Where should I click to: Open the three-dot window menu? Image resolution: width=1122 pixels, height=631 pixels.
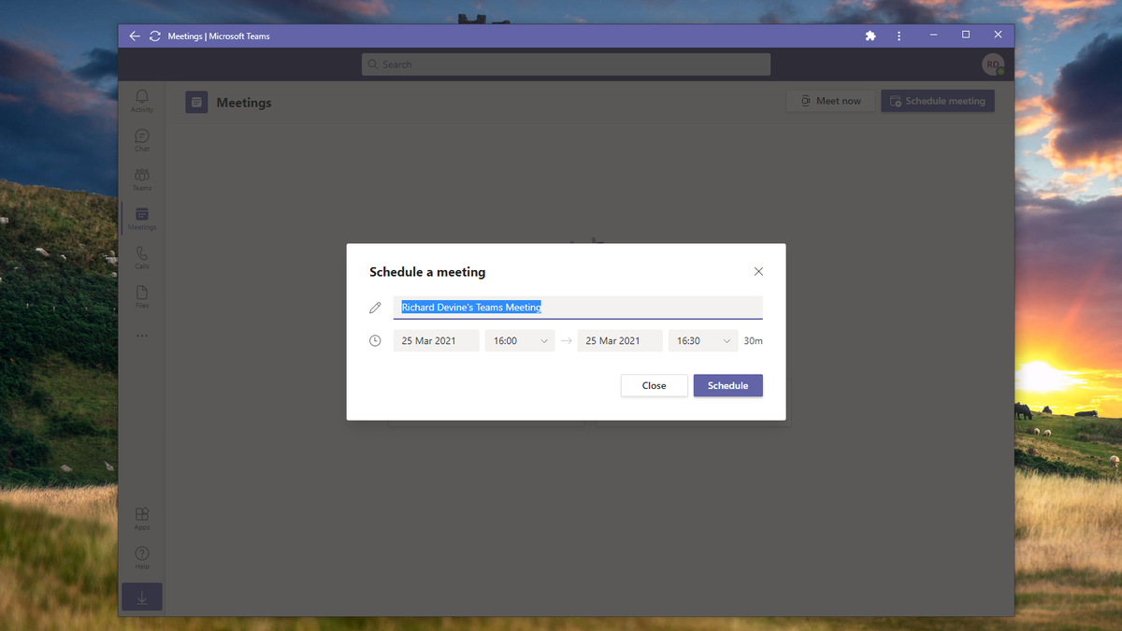point(899,36)
